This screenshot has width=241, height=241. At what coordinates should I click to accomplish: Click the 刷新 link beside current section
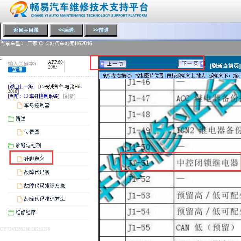69,96
